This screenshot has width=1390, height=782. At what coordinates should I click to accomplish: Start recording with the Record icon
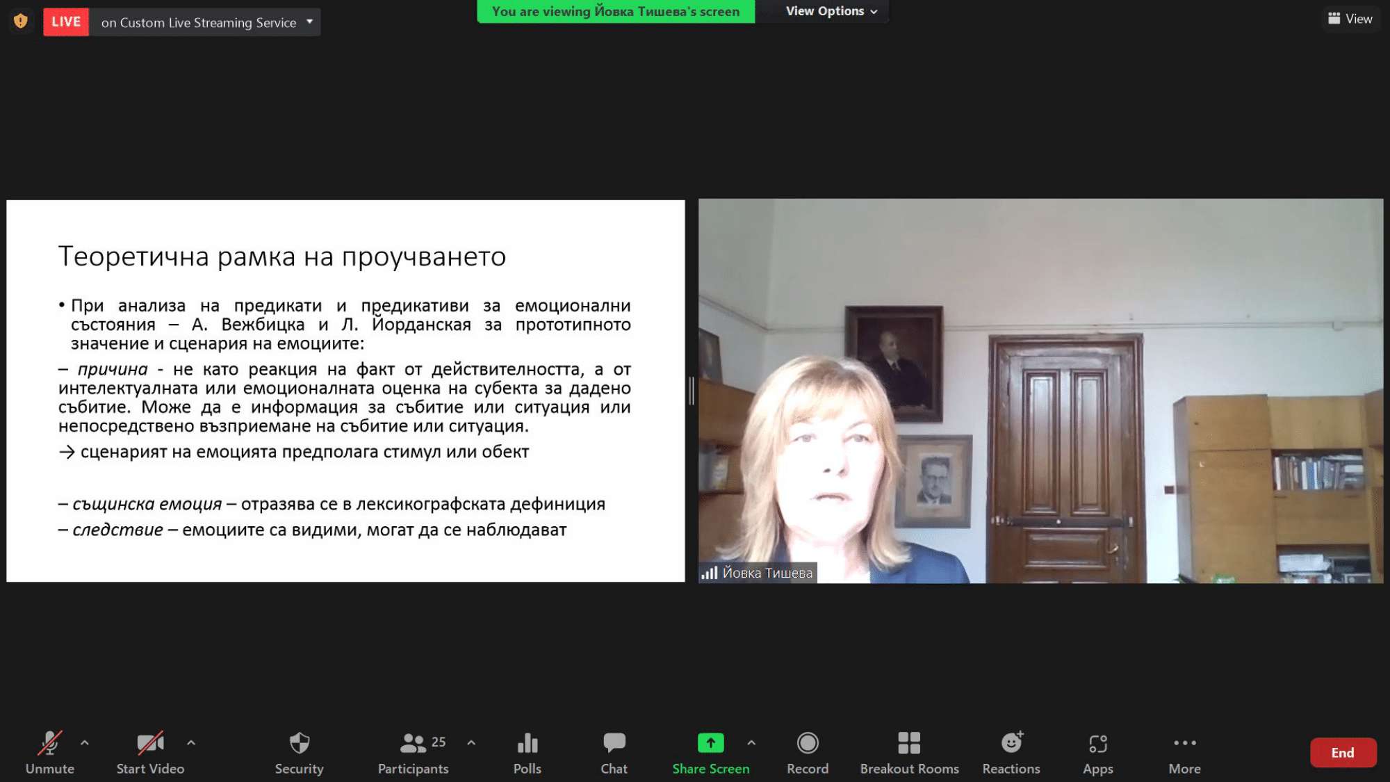[807, 744]
